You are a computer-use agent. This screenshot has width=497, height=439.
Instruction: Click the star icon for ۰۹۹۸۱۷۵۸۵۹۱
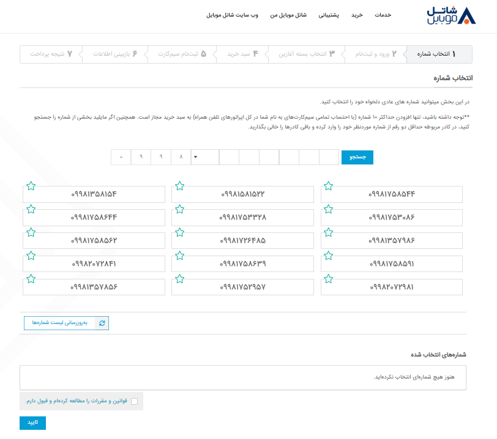[x=328, y=256]
